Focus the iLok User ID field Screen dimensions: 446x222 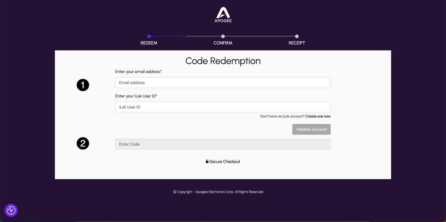tap(223, 107)
